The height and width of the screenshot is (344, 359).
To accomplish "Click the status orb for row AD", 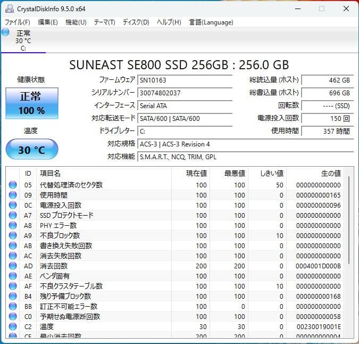I will (13, 266).
